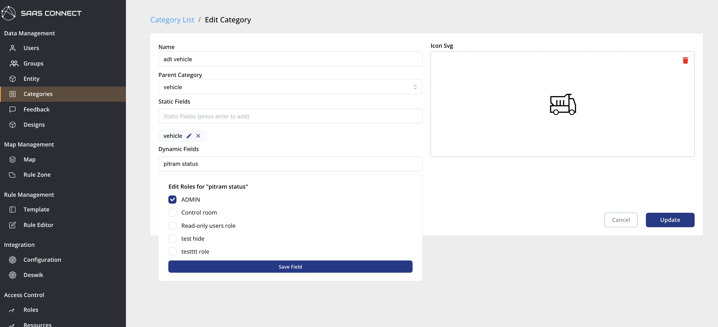The height and width of the screenshot is (327, 718).
Task: Open the Rule Zone tool
Action: pyautogui.click(x=37, y=175)
